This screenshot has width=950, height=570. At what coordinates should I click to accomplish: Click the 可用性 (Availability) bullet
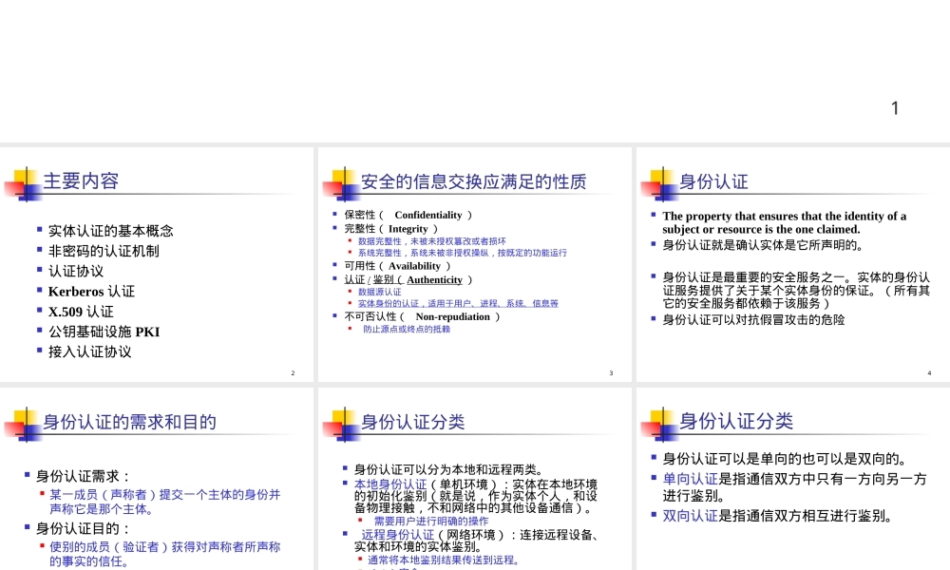[x=397, y=266]
